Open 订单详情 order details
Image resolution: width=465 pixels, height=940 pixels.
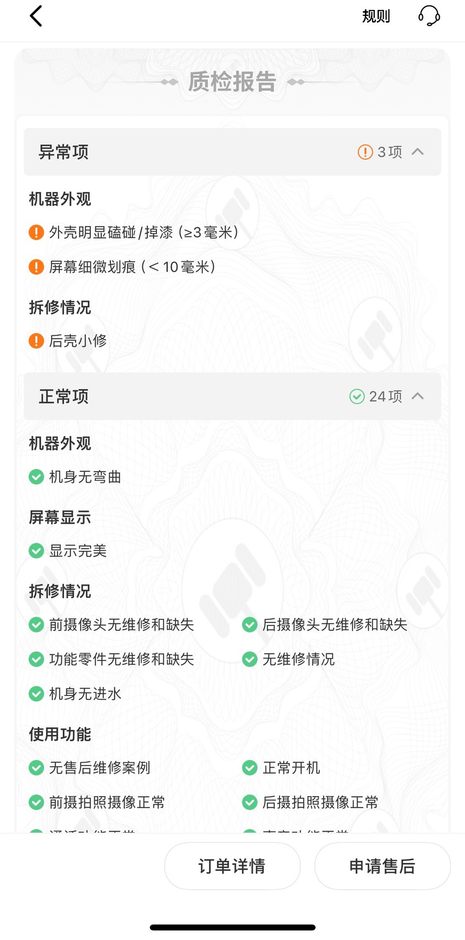click(x=233, y=866)
